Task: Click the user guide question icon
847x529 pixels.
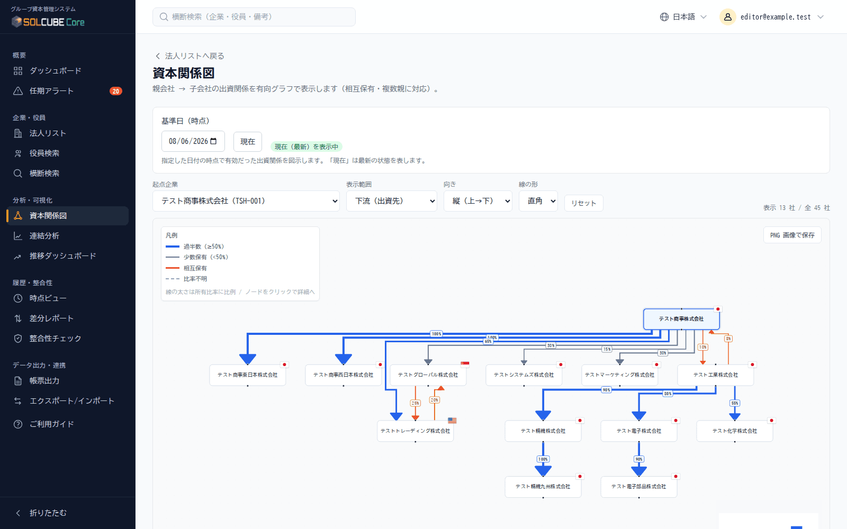Action: tap(18, 424)
